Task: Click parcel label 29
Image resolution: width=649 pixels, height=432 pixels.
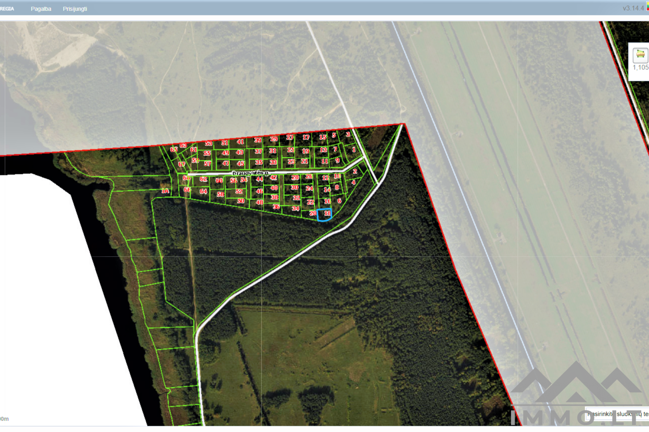Action: pos(274,139)
